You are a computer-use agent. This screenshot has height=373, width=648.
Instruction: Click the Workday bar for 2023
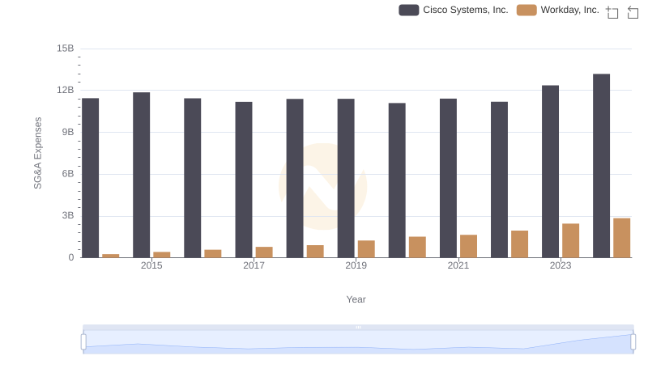pyautogui.click(x=571, y=240)
